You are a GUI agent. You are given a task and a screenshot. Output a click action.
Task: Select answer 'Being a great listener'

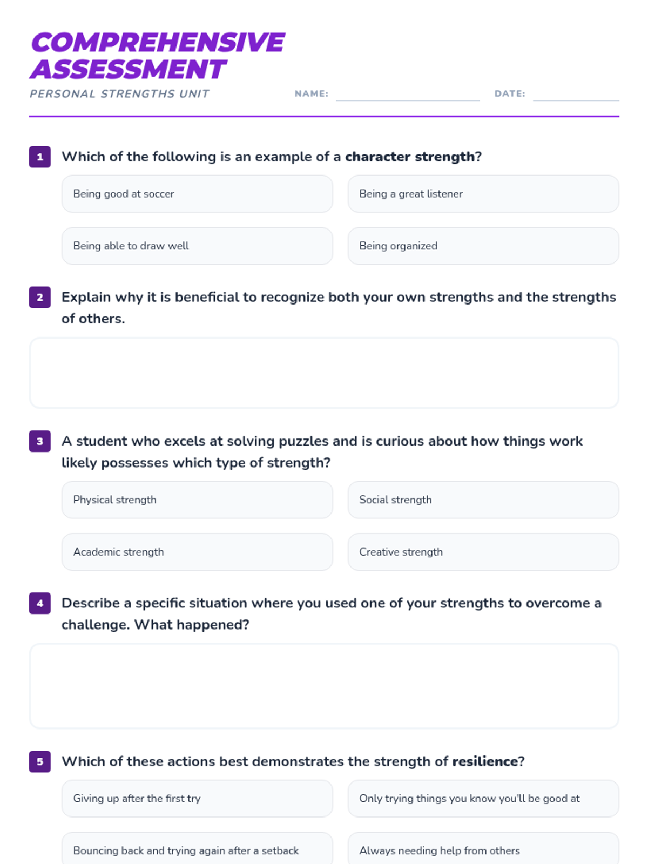click(483, 194)
